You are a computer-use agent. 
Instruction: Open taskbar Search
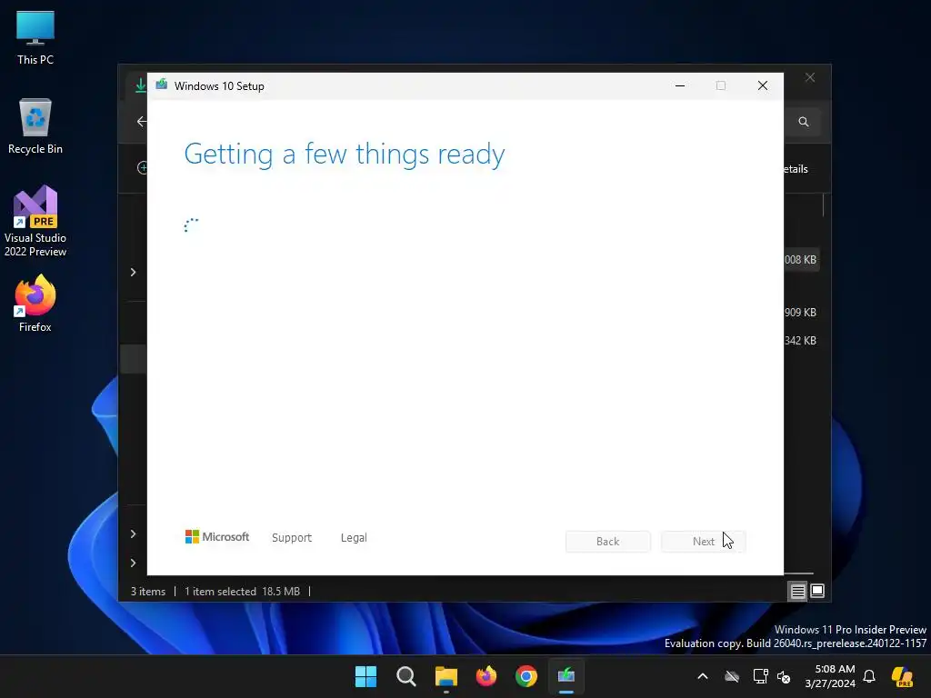click(x=406, y=676)
